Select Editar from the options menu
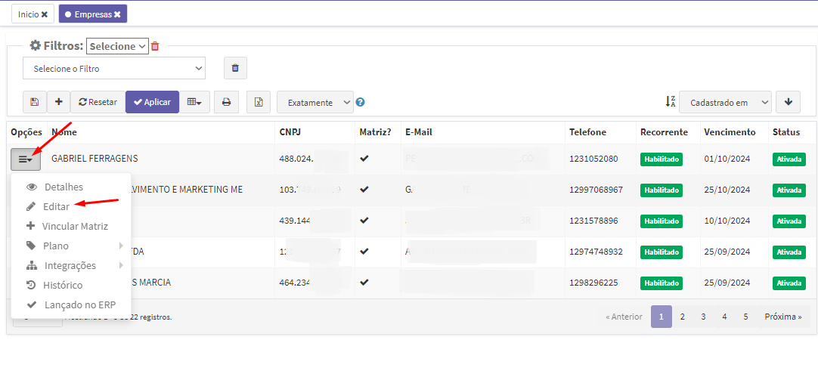The image size is (818, 371). point(56,206)
